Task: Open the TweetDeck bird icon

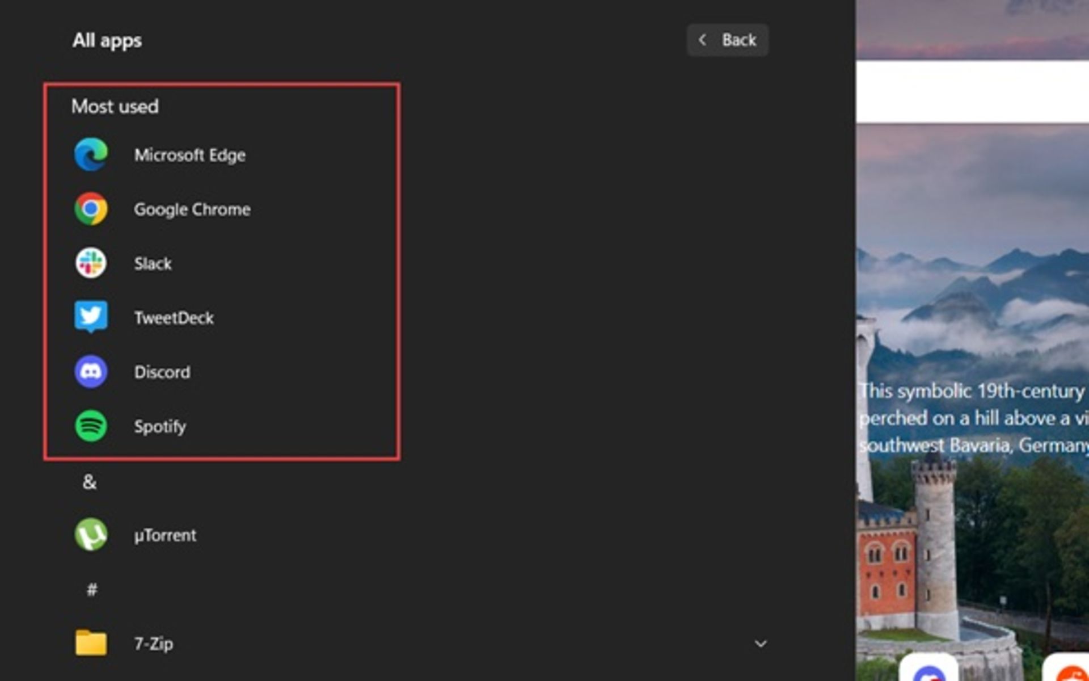Action: point(91,317)
